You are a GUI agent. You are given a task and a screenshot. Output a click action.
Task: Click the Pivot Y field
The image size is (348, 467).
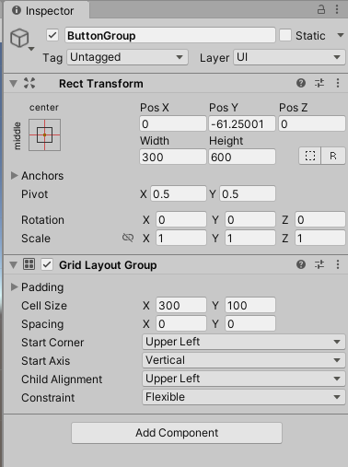pyautogui.click(x=248, y=193)
